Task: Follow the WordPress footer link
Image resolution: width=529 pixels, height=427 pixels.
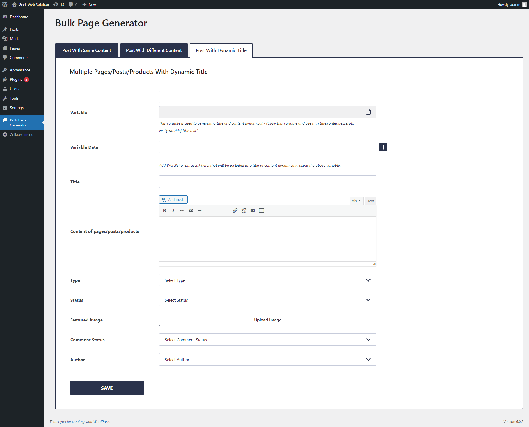Action: click(101, 421)
